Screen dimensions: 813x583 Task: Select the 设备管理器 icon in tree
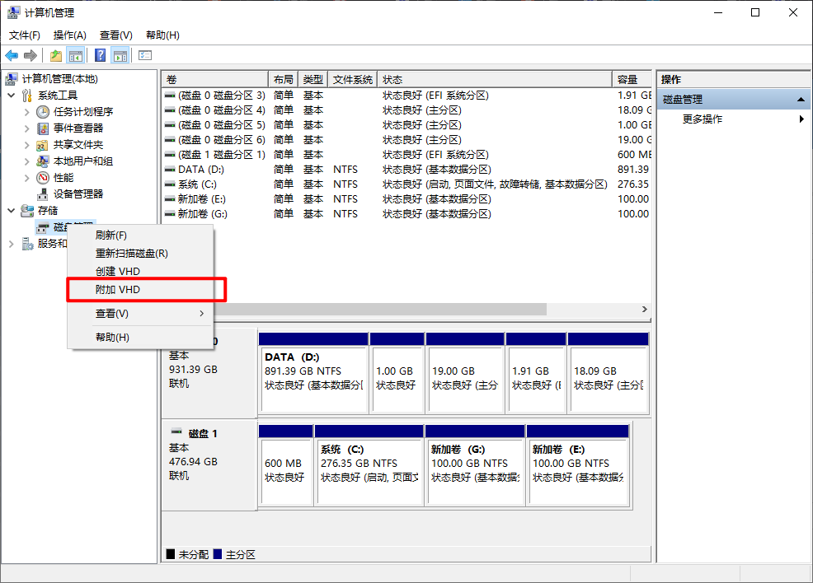(43, 194)
